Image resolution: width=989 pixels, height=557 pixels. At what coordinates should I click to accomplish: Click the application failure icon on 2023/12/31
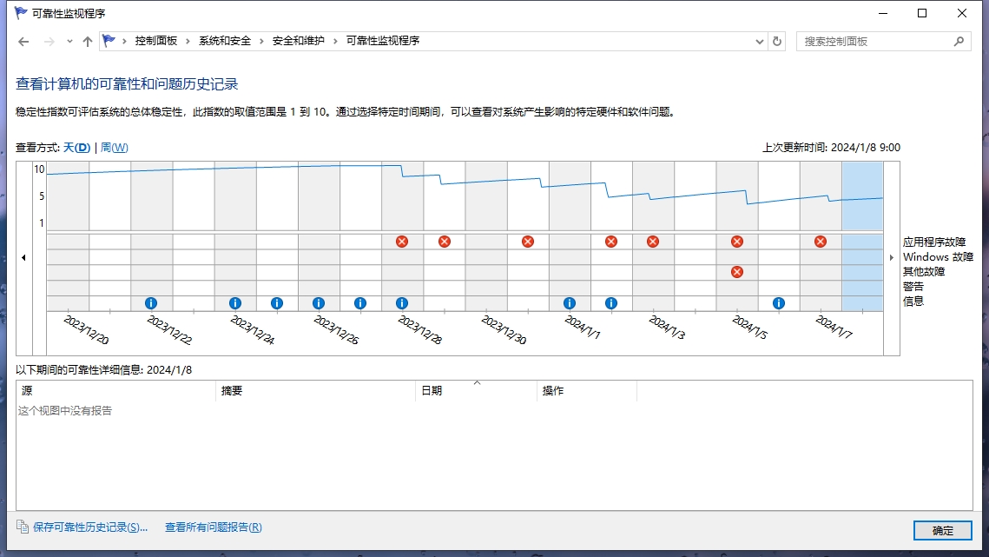pos(528,242)
